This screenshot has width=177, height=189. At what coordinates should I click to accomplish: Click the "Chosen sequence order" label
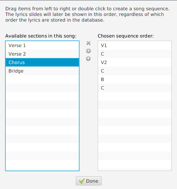pyautogui.click(x=126, y=36)
